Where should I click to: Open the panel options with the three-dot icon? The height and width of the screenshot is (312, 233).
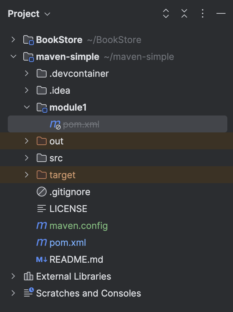[202, 13]
